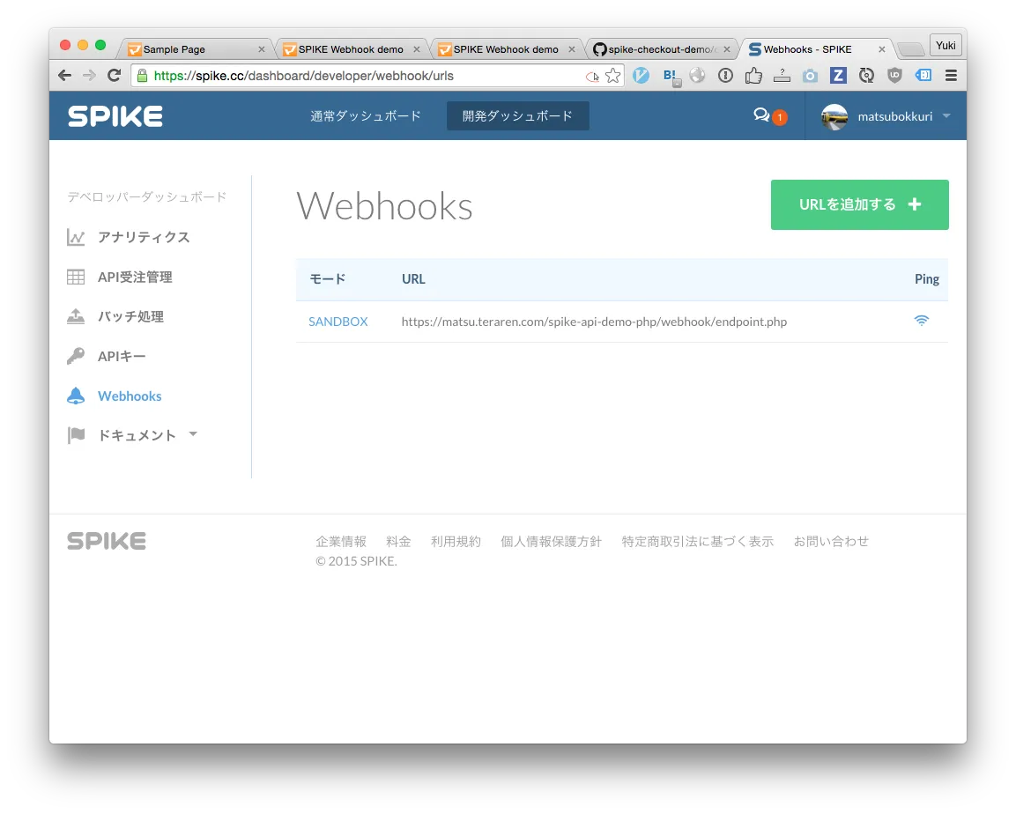Click the APIキー key icon
1016x814 pixels.
click(x=76, y=355)
